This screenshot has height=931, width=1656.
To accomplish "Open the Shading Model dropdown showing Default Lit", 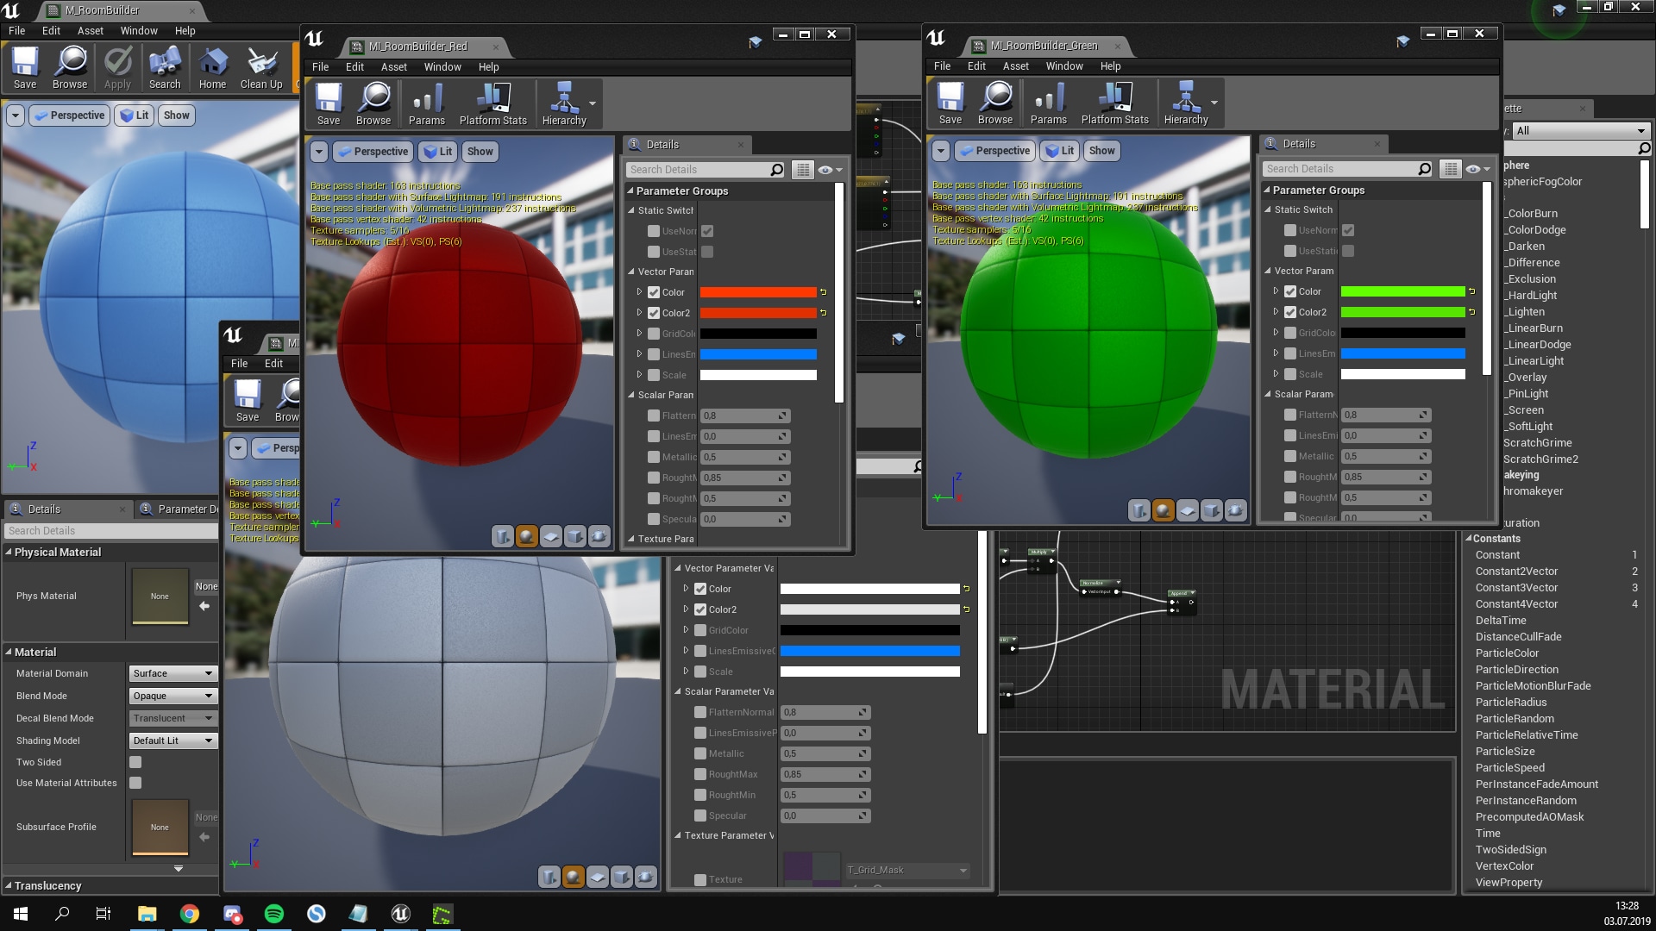I will [172, 740].
